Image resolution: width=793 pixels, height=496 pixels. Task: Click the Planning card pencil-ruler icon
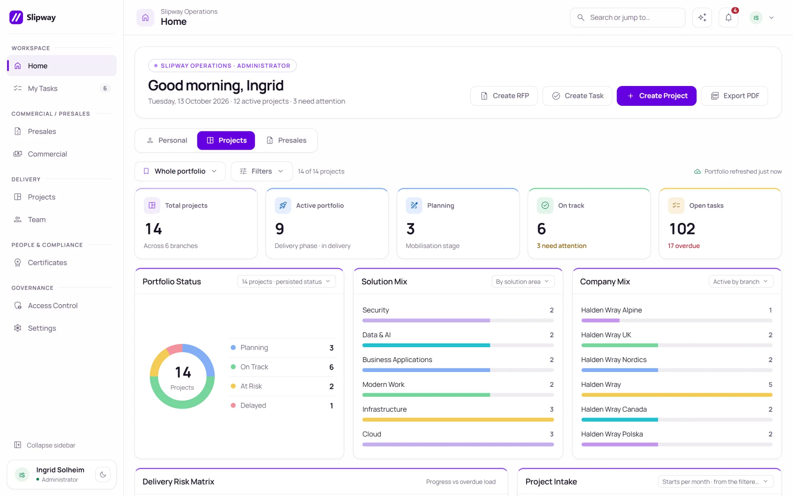414,205
